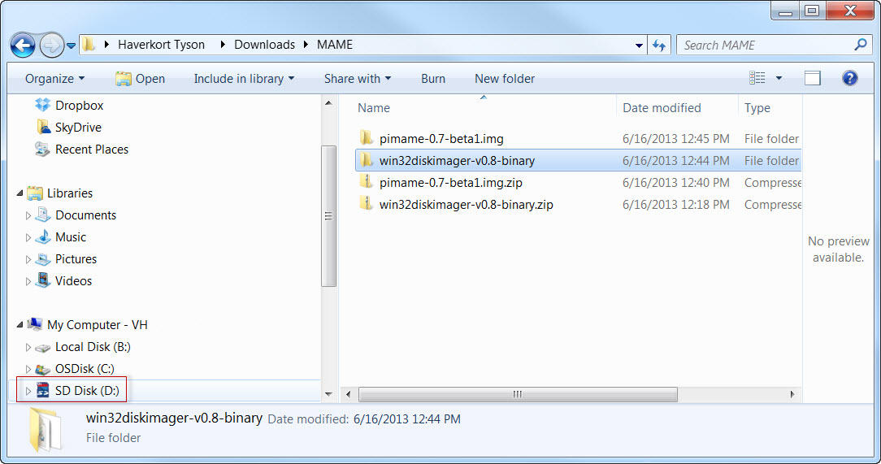Click the win32diskimager-v0.8-binary.zip archive icon

(x=367, y=204)
